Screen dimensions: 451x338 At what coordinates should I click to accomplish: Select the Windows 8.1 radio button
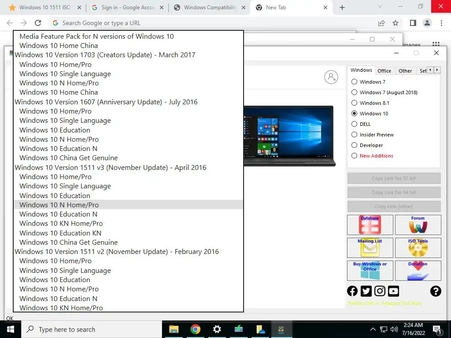pos(355,103)
